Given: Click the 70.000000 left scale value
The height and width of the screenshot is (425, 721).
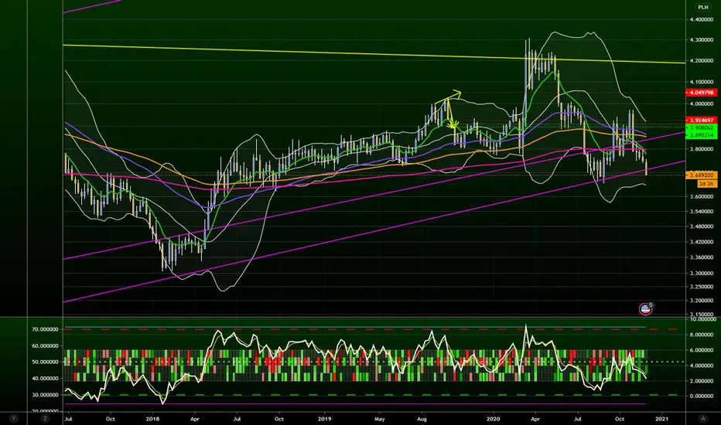Looking at the screenshot, I should 45,329.
